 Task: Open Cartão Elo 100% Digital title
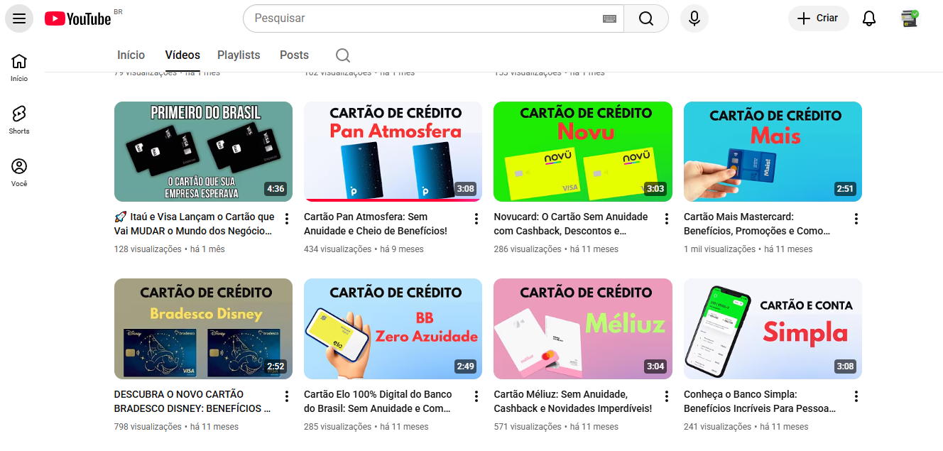377,401
